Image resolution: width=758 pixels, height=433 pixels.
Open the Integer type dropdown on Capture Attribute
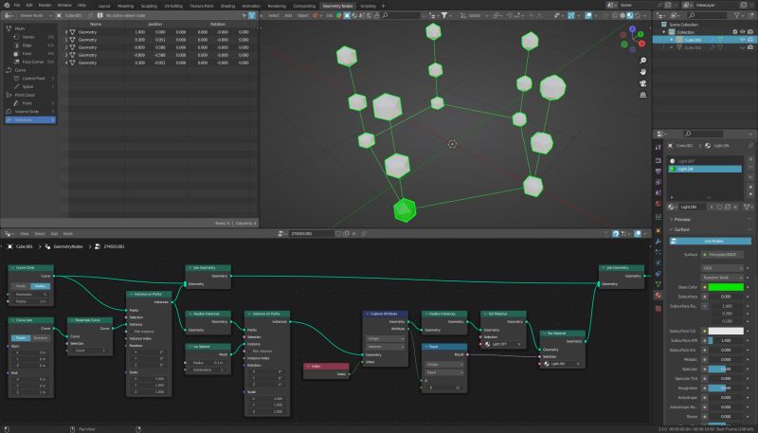coord(386,339)
